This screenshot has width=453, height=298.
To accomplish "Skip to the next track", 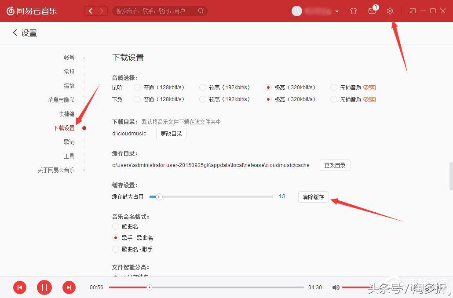I will click(x=69, y=287).
